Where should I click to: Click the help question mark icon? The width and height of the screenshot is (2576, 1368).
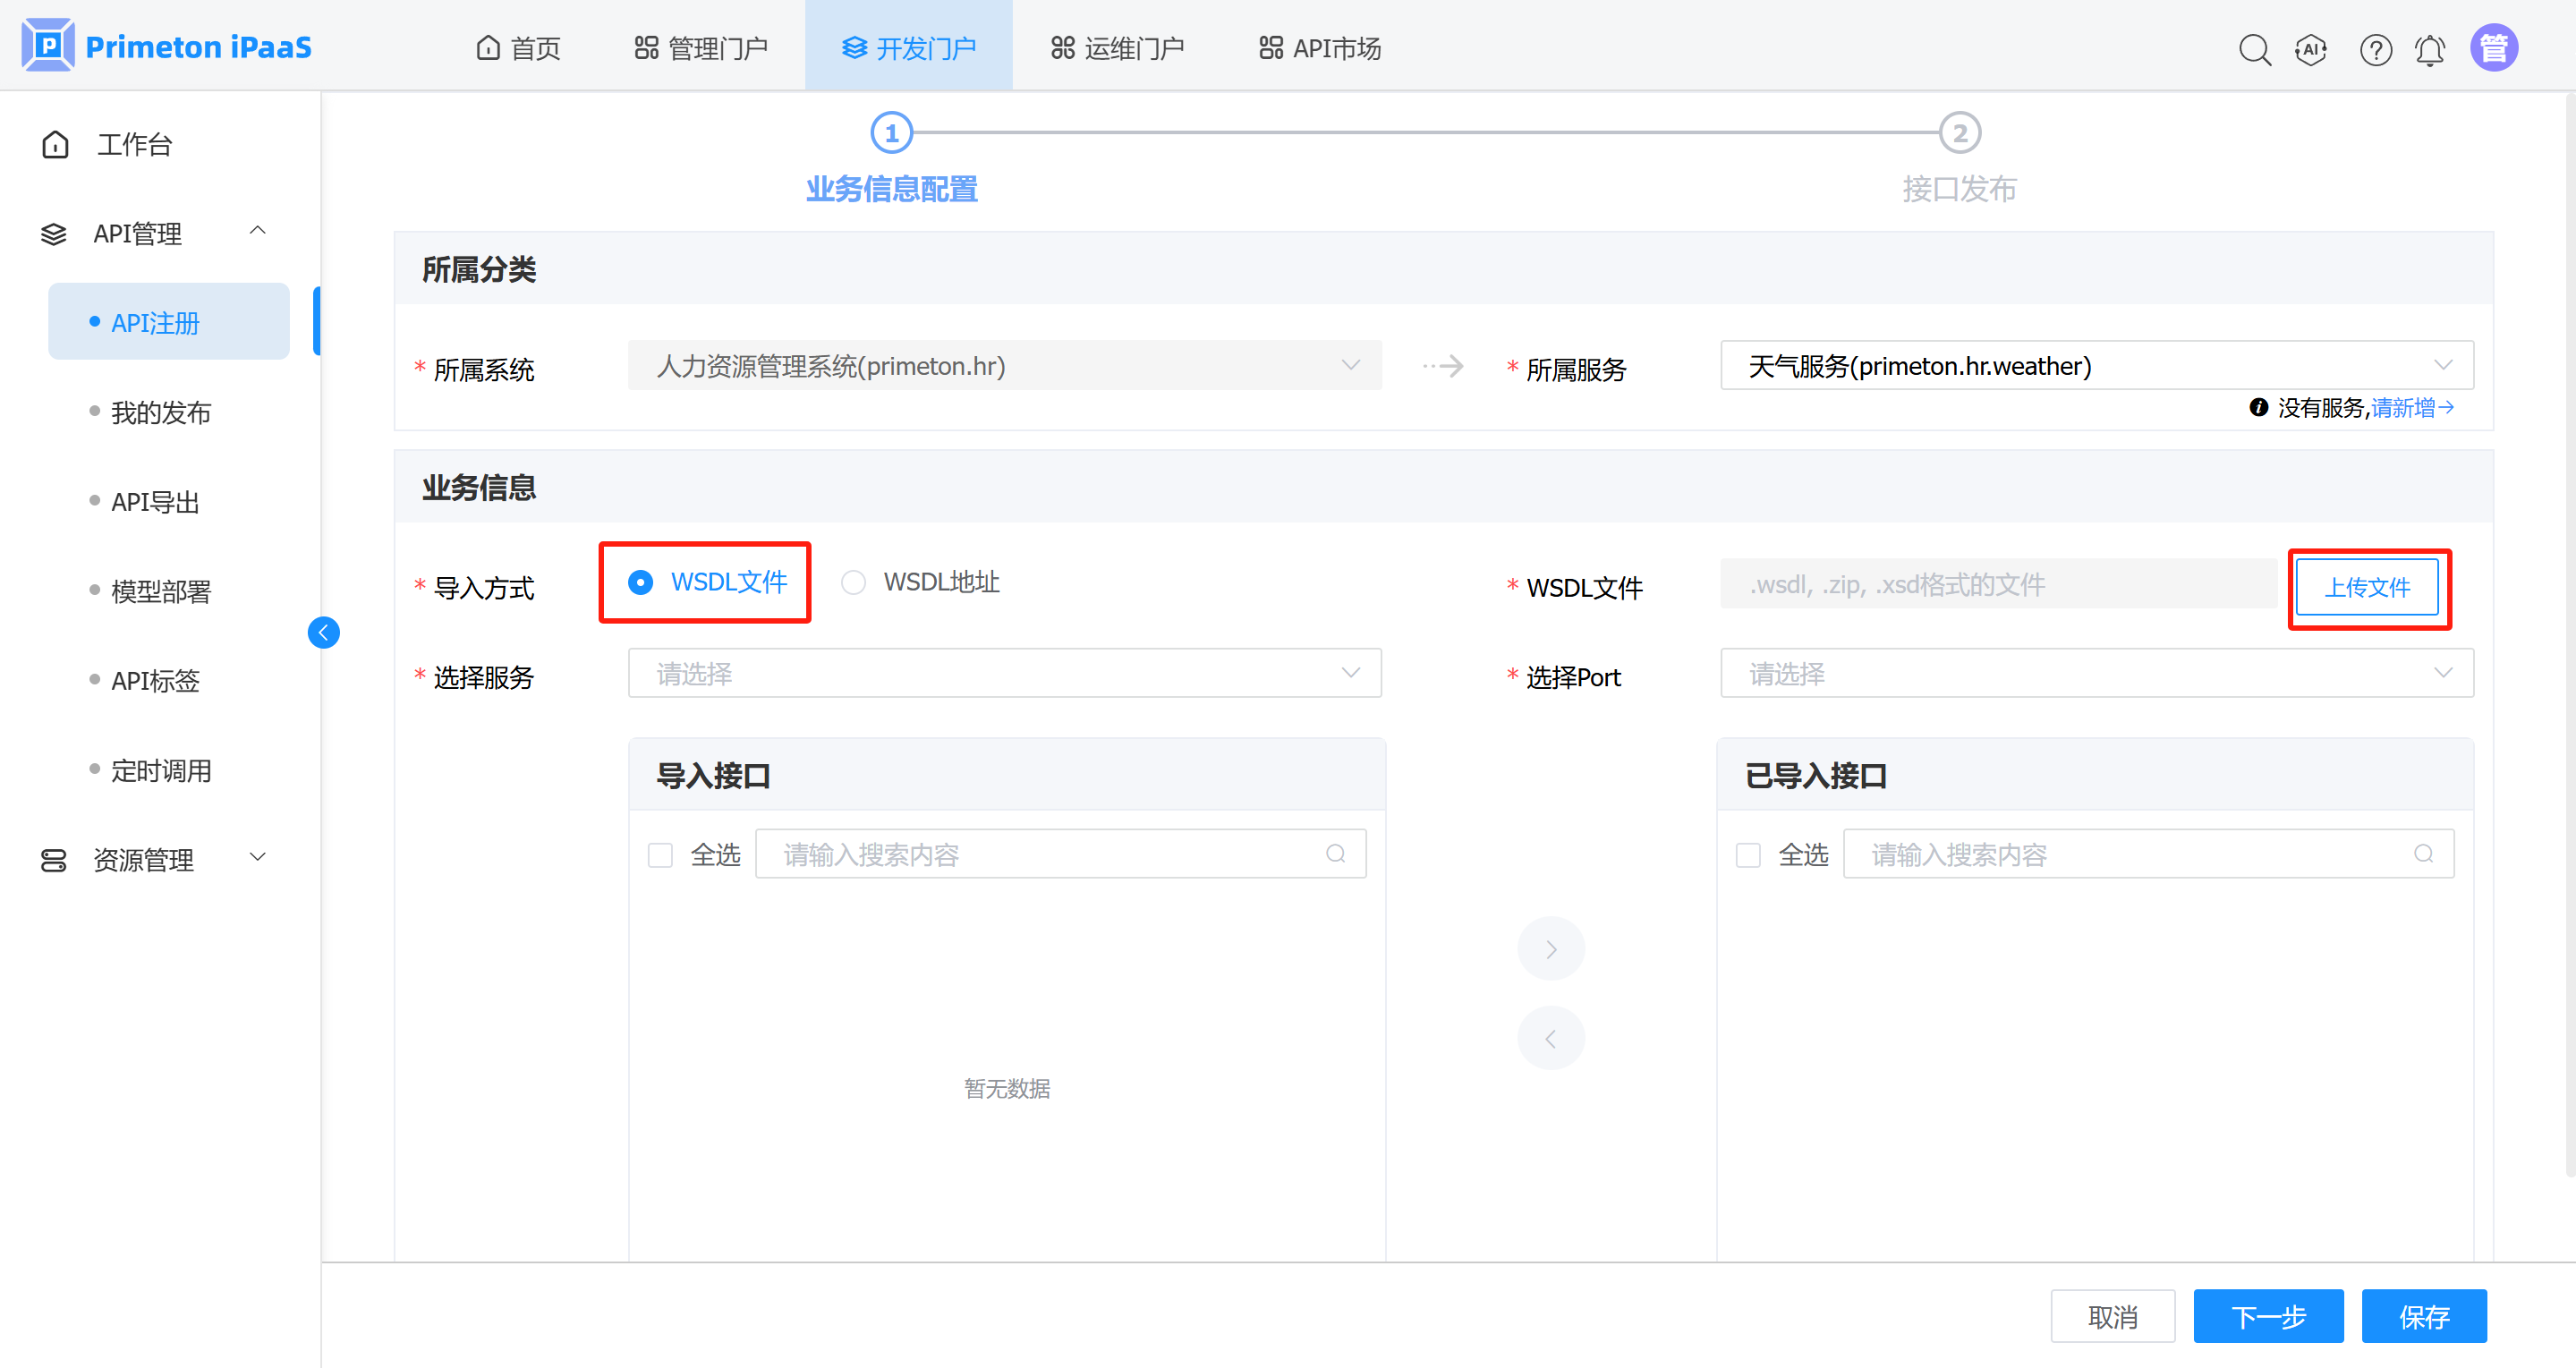click(x=2375, y=49)
